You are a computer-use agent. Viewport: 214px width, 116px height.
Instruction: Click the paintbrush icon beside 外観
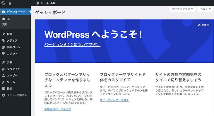pos(4,62)
